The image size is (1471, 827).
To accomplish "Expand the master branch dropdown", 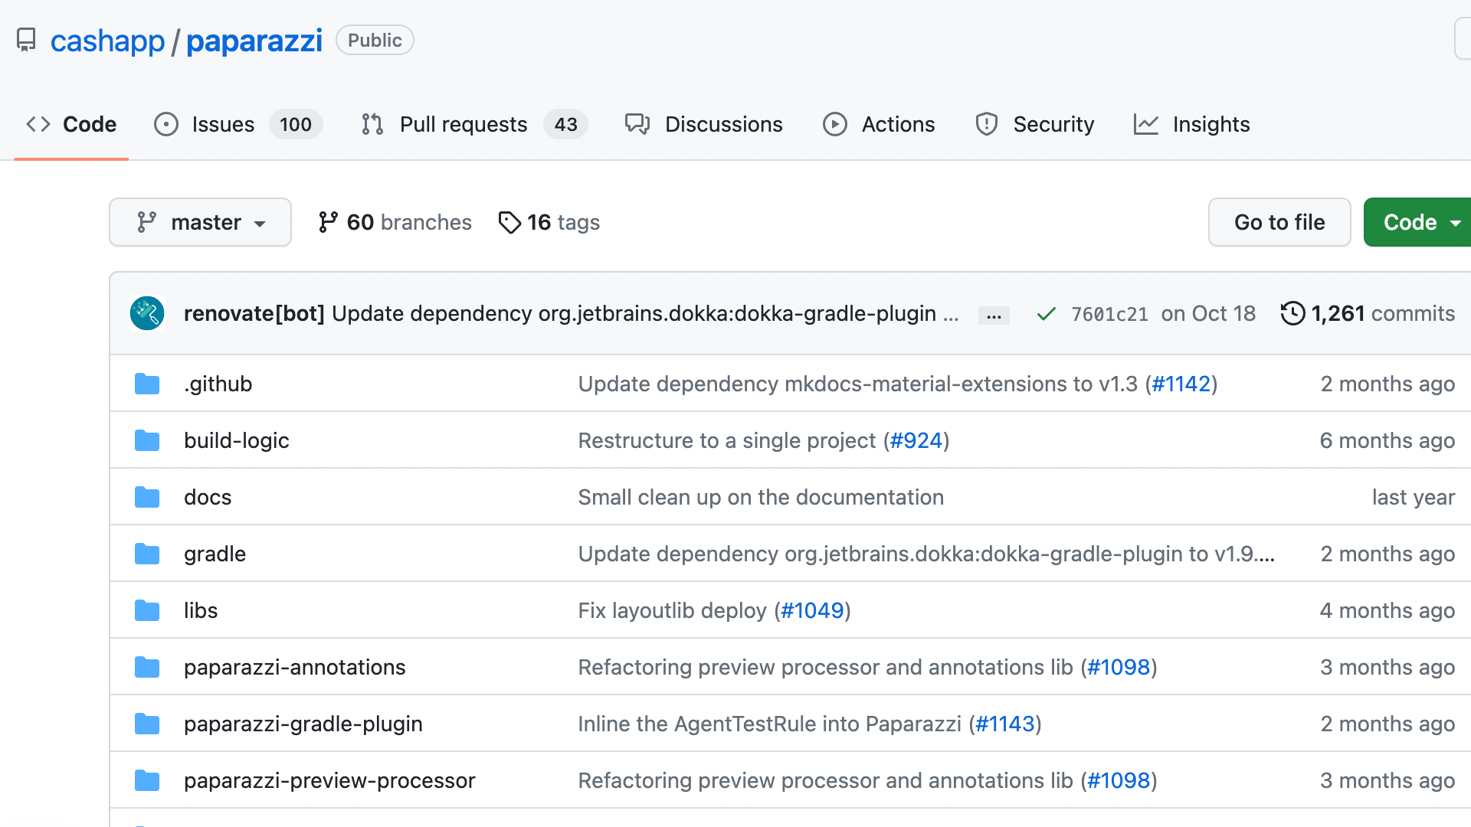I will click(x=200, y=222).
